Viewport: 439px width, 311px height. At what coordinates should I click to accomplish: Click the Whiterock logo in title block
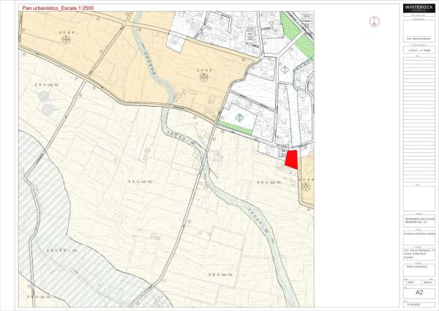coord(419,8)
